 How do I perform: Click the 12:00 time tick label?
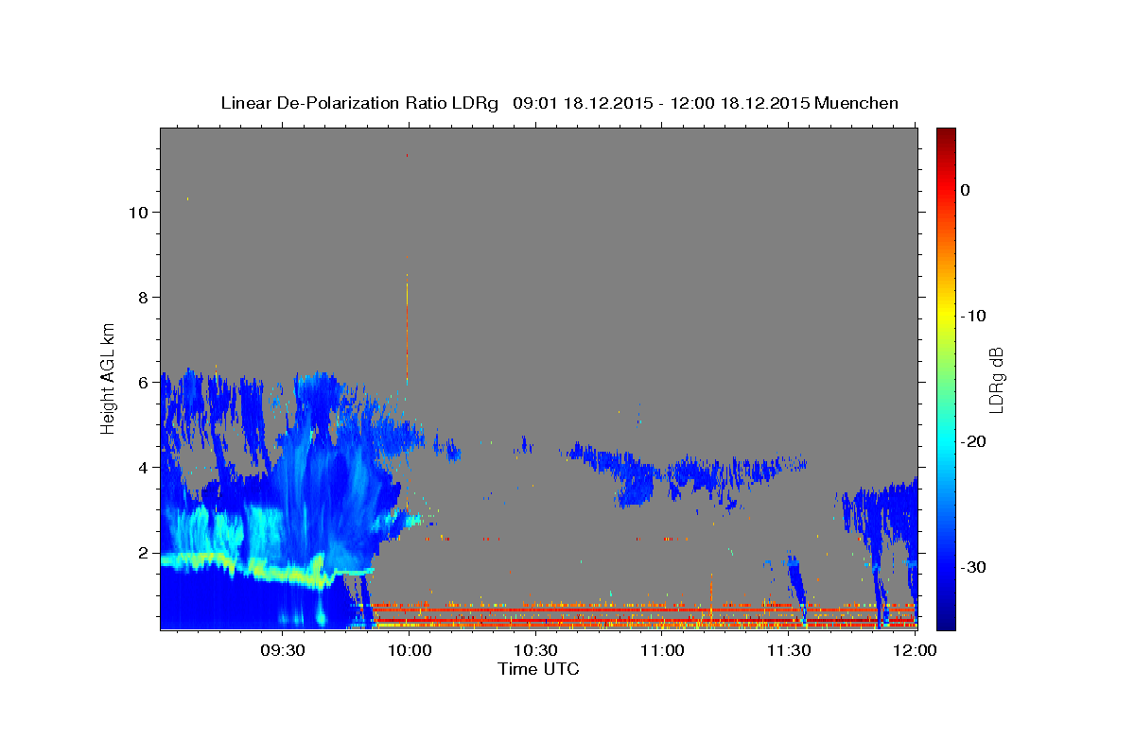(x=914, y=651)
